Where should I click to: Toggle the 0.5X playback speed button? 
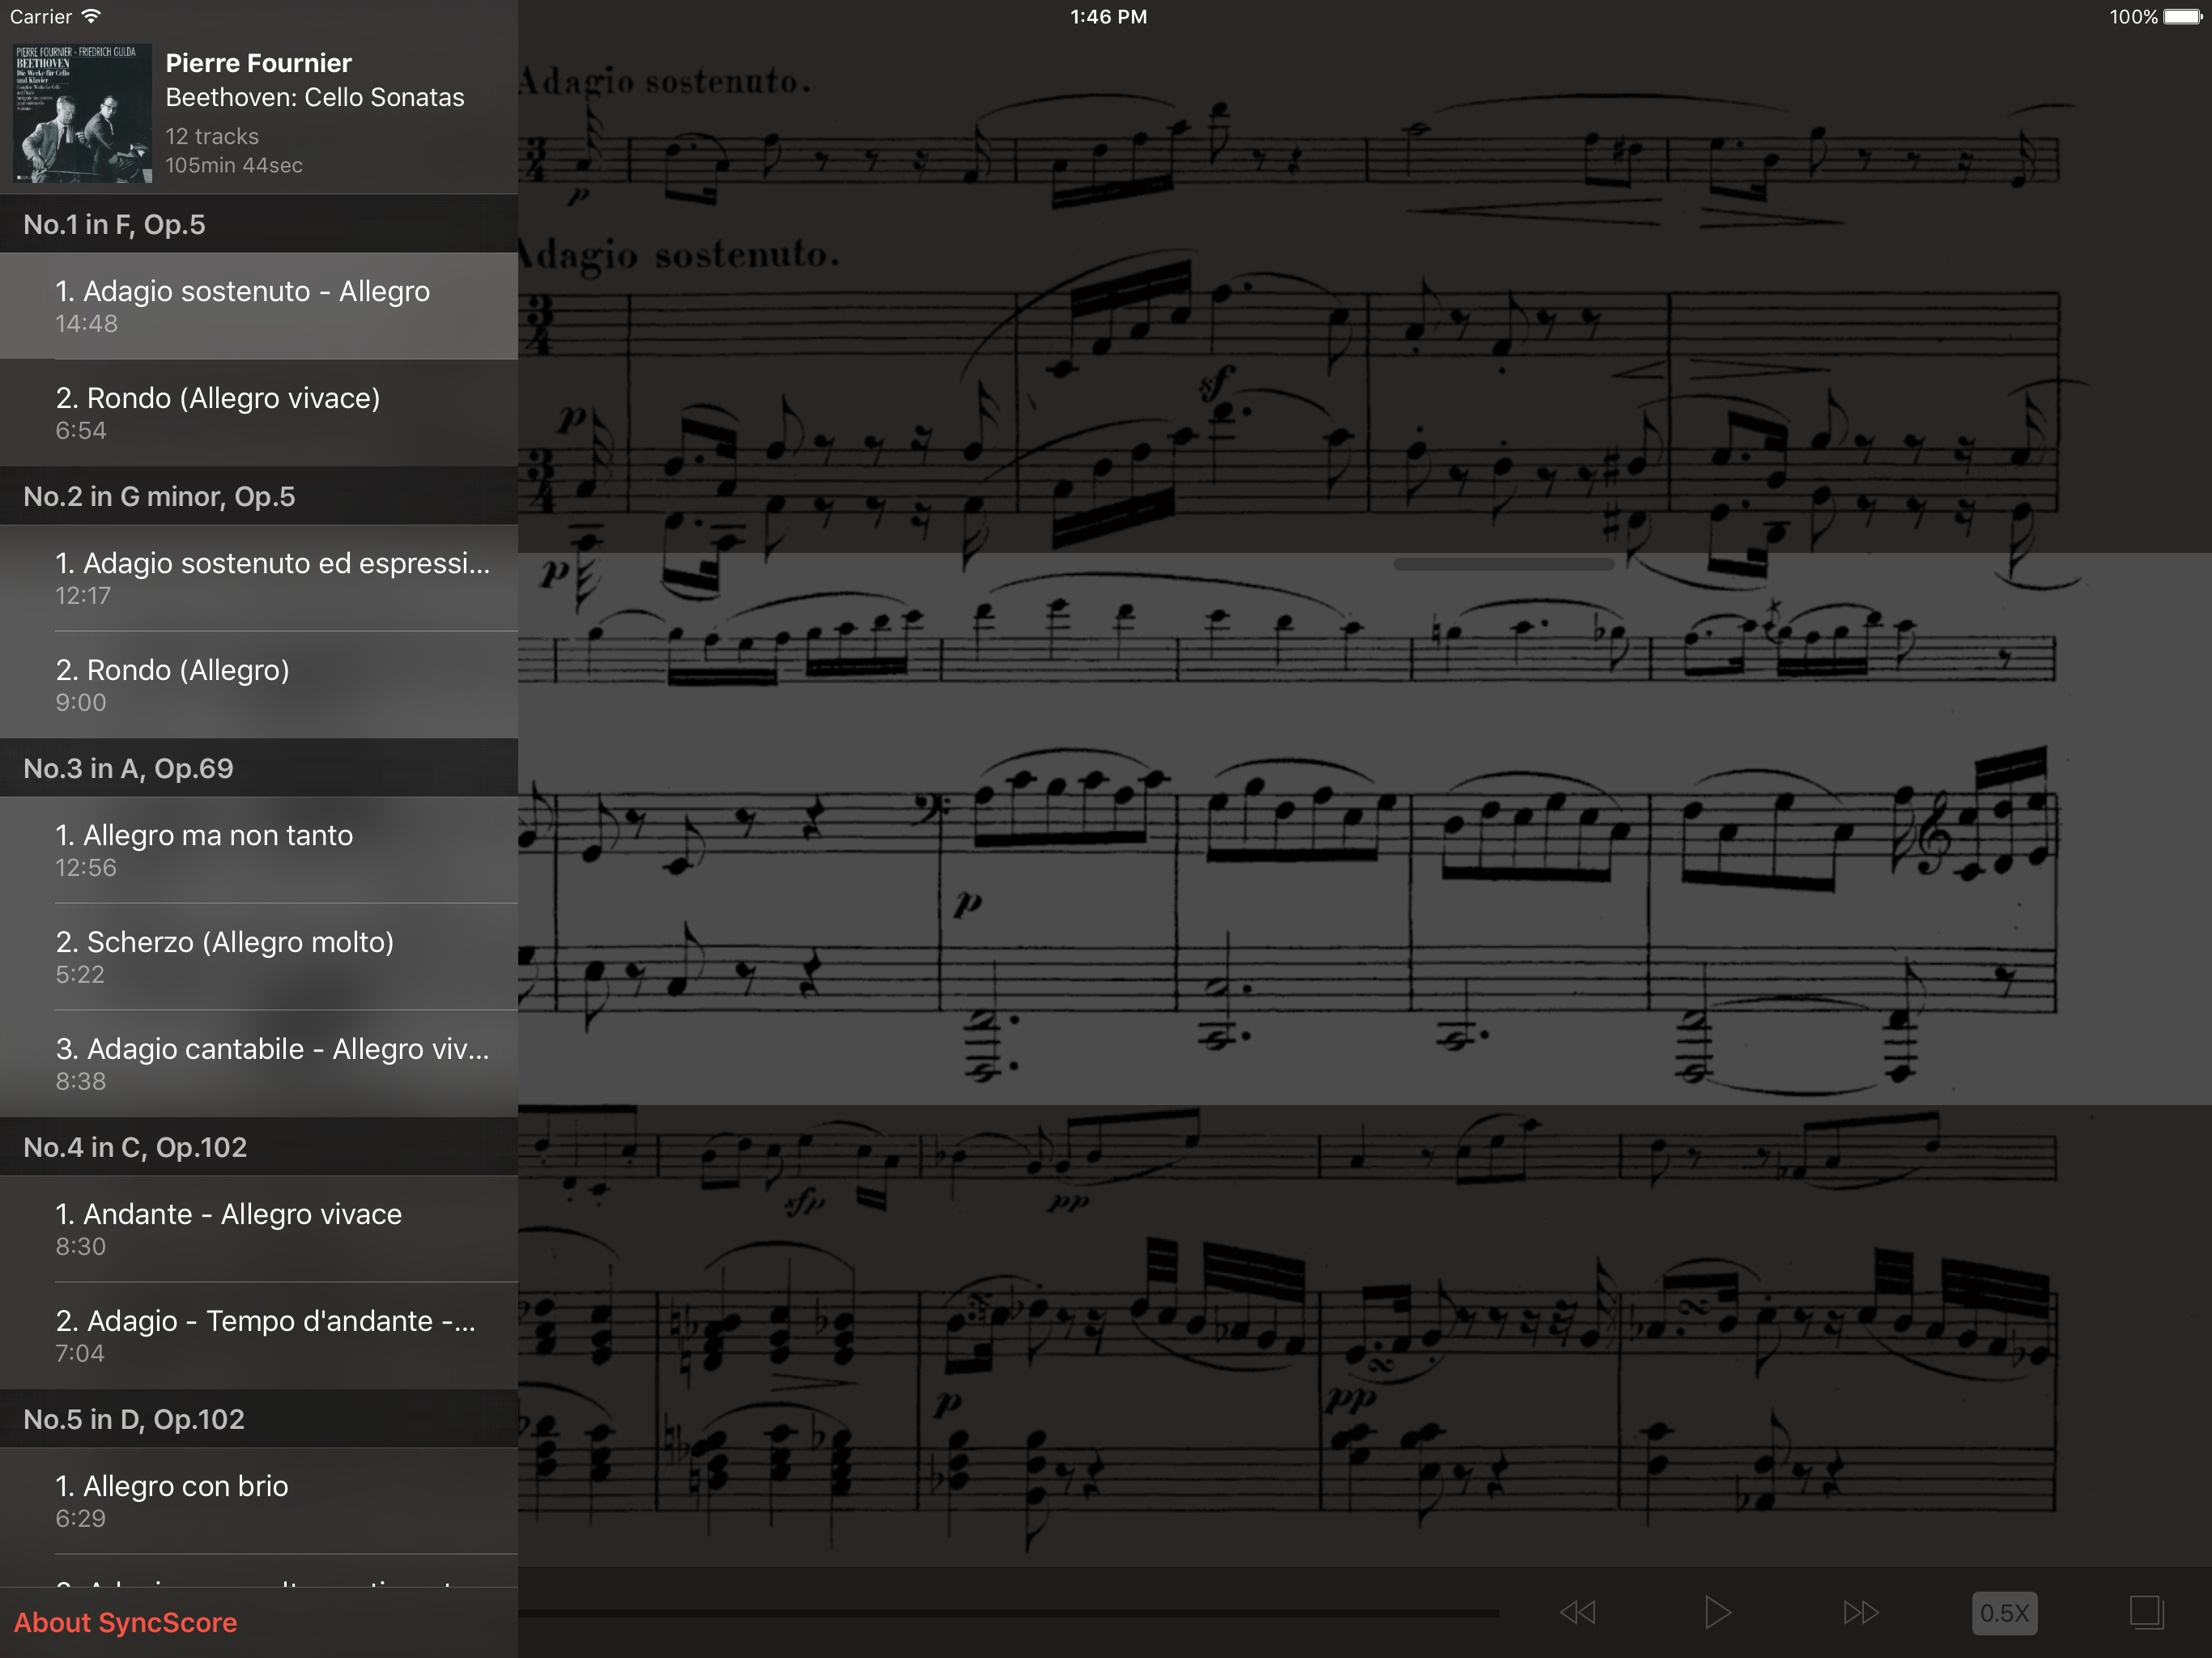point(2003,1612)
